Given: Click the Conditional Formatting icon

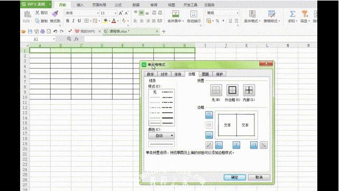Looking at the screenshot, I should coord(252,14).
